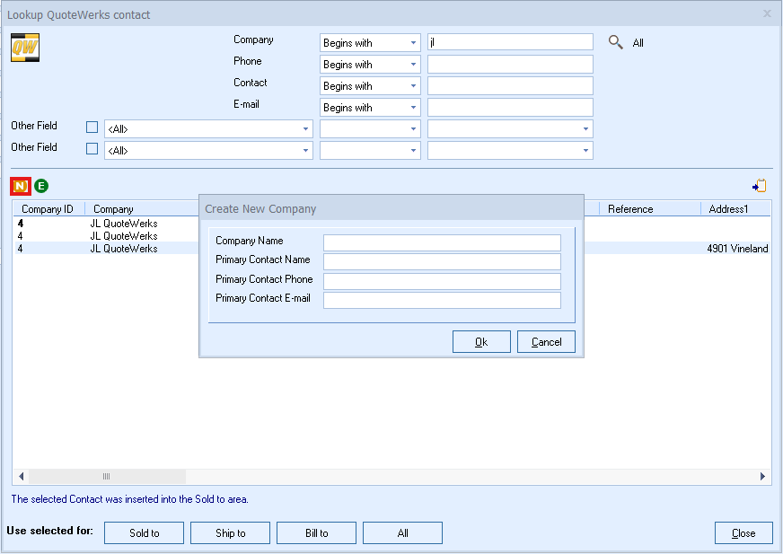This screenshot has width=783, height=554.
Task: Open the Phone 'Begins with' dropdown
Action: [x=370, y=64]
